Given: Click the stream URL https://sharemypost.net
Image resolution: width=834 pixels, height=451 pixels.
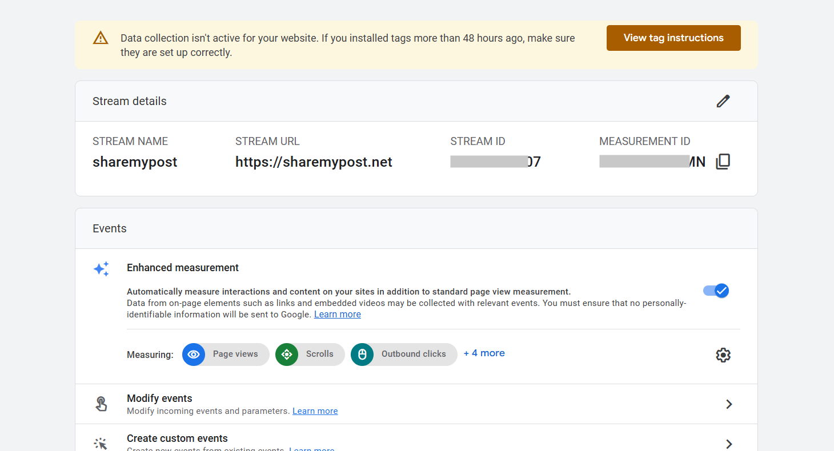Looking at the screenshot, I should (x=314, y=162).
